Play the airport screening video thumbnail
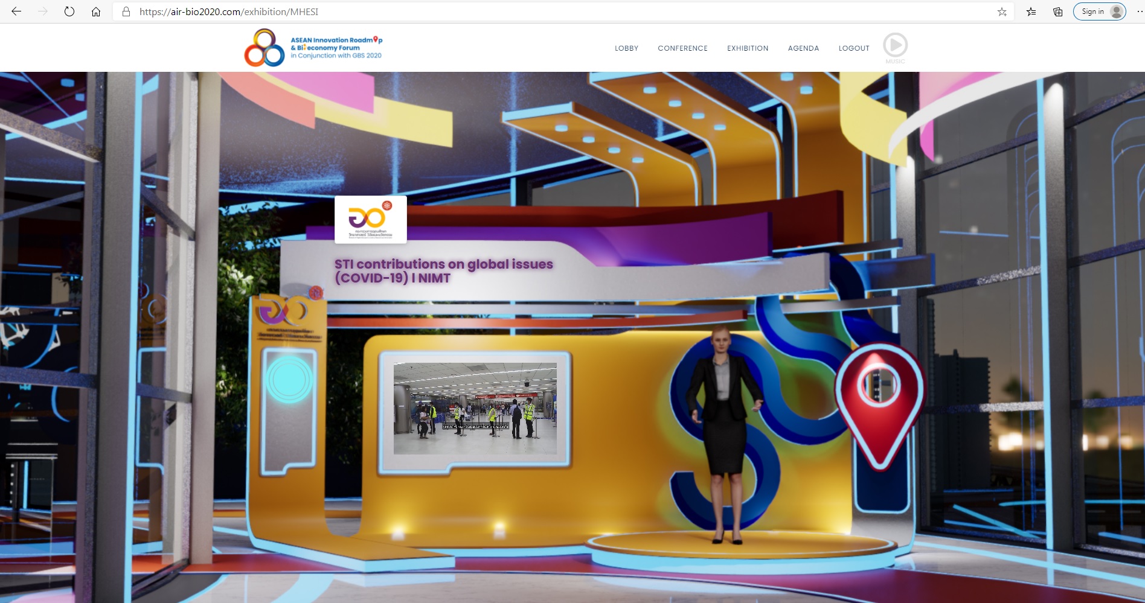1145x603 pixels. (475, 408)
